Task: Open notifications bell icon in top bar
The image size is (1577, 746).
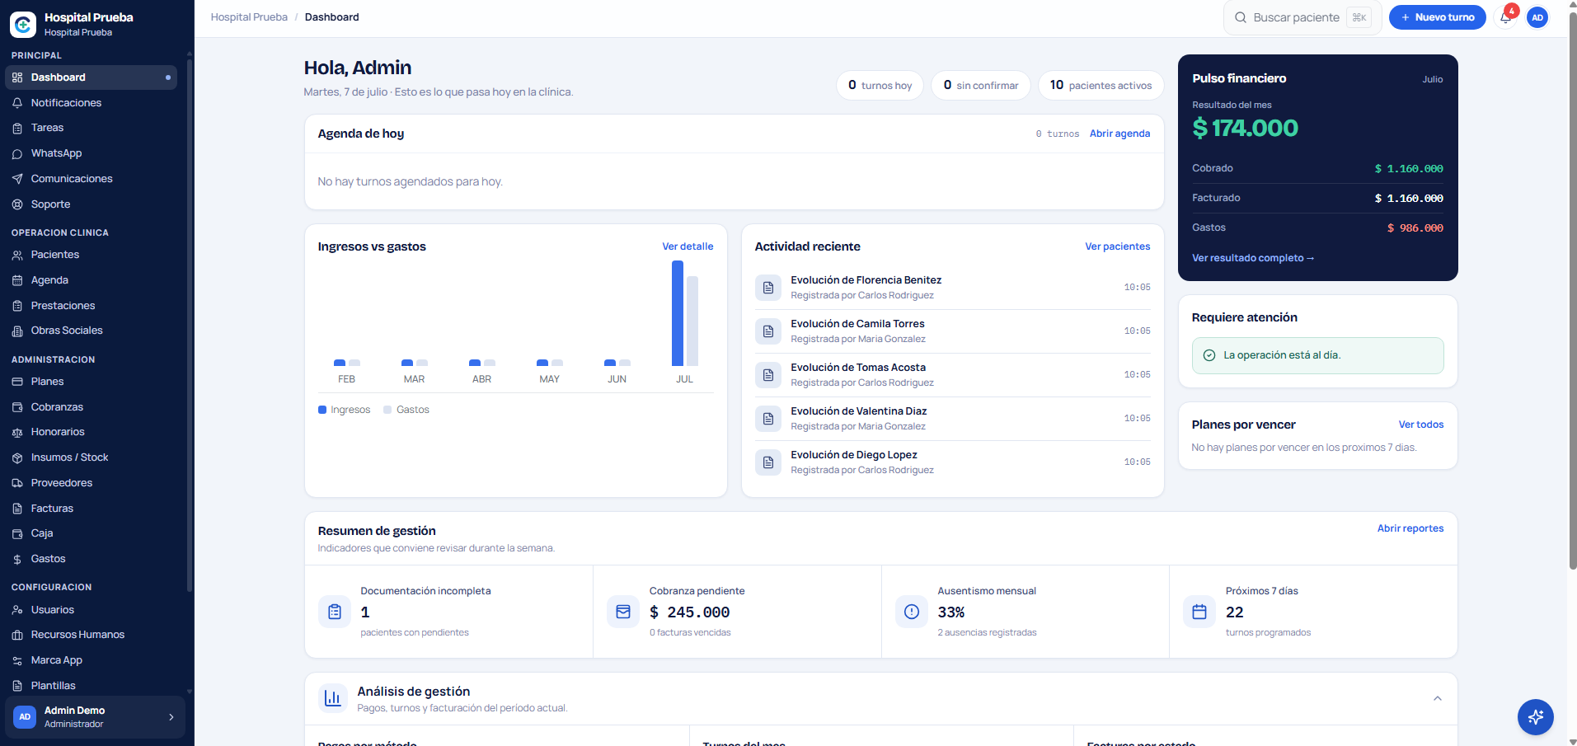Action: click(1505, 17)
